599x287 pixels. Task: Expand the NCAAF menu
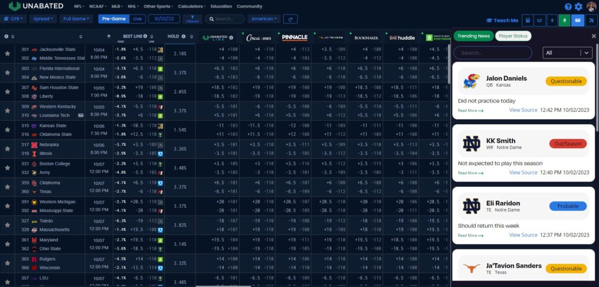click(x=98, y=6)
